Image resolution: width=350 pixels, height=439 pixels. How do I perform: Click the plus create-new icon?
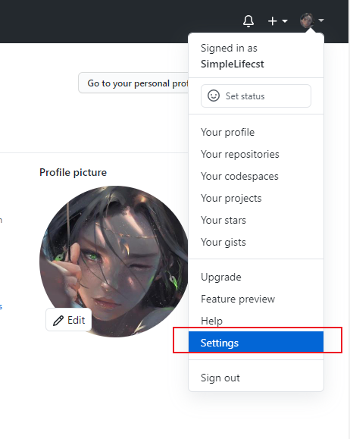click(x=272, y=21)
